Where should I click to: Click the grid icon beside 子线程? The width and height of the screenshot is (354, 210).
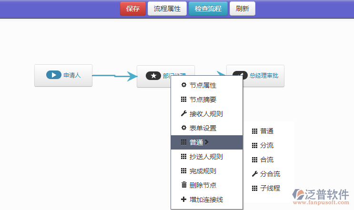pos(255,188)
